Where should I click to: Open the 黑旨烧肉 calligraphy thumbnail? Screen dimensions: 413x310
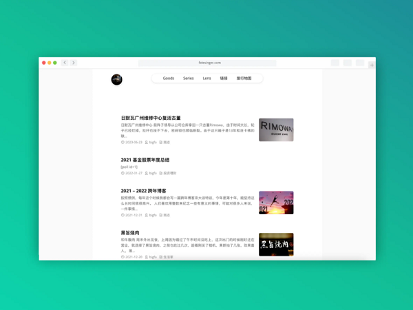click(276, 245)
